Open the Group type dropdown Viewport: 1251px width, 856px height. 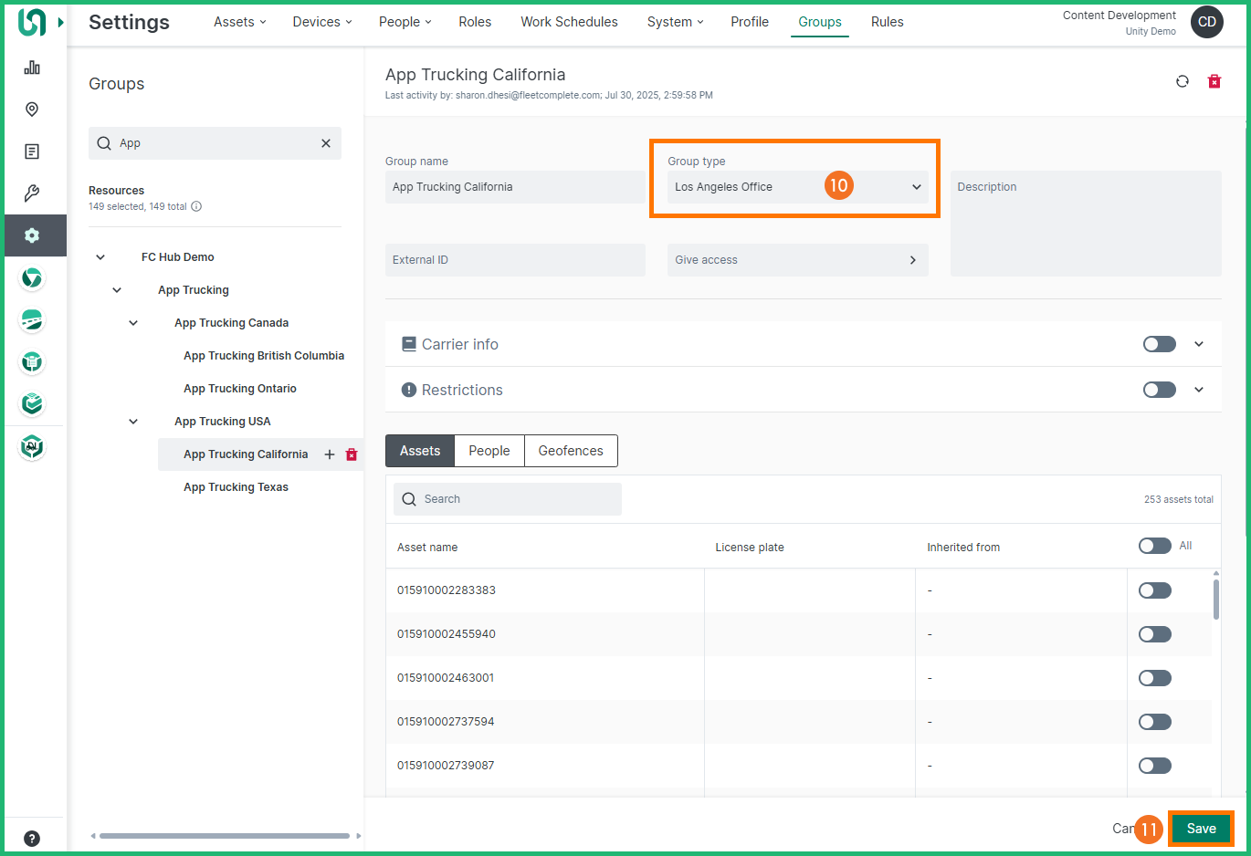pyautogui.click(x=797, y=187)
